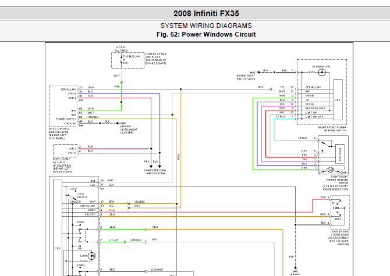Click "ENCODER PWR" pin label on right switch
Screen dimensions: 390x276
[x=315, y=108]
